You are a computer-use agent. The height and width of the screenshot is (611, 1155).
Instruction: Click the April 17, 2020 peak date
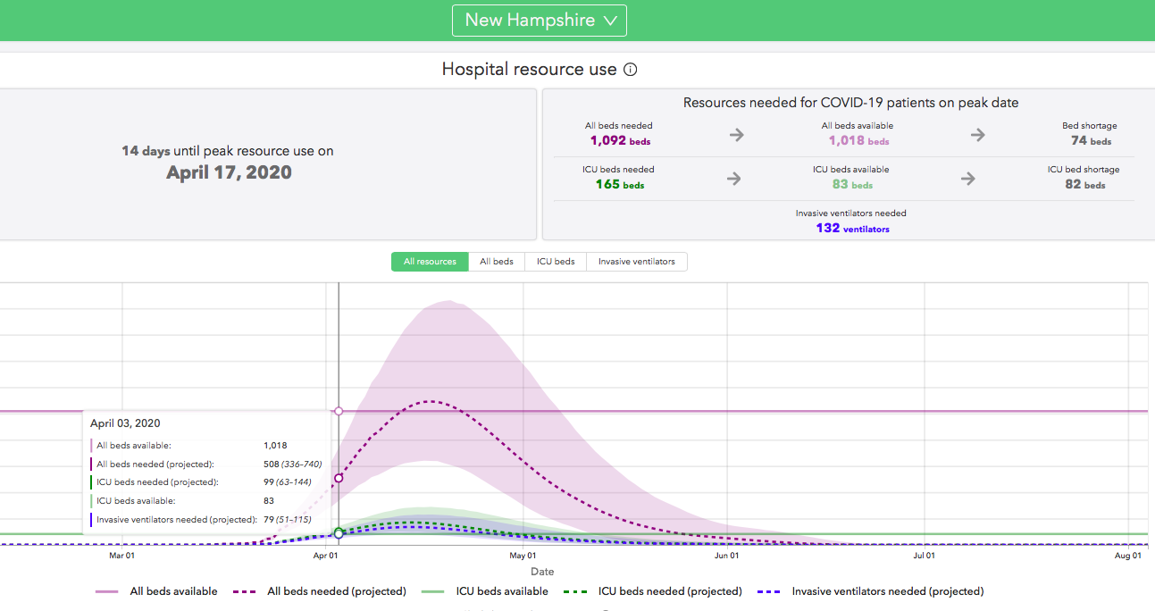pyautogui.click(x=229, y=173)
